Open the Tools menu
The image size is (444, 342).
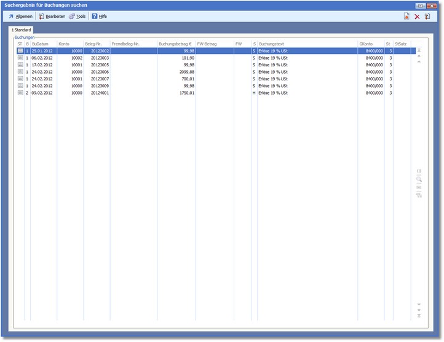(x=77, y=16)
